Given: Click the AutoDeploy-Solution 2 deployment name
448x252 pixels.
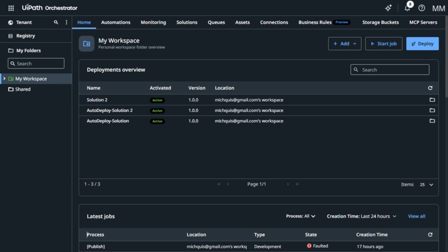Looking at the screenshot, I should (x=109, y=110).
